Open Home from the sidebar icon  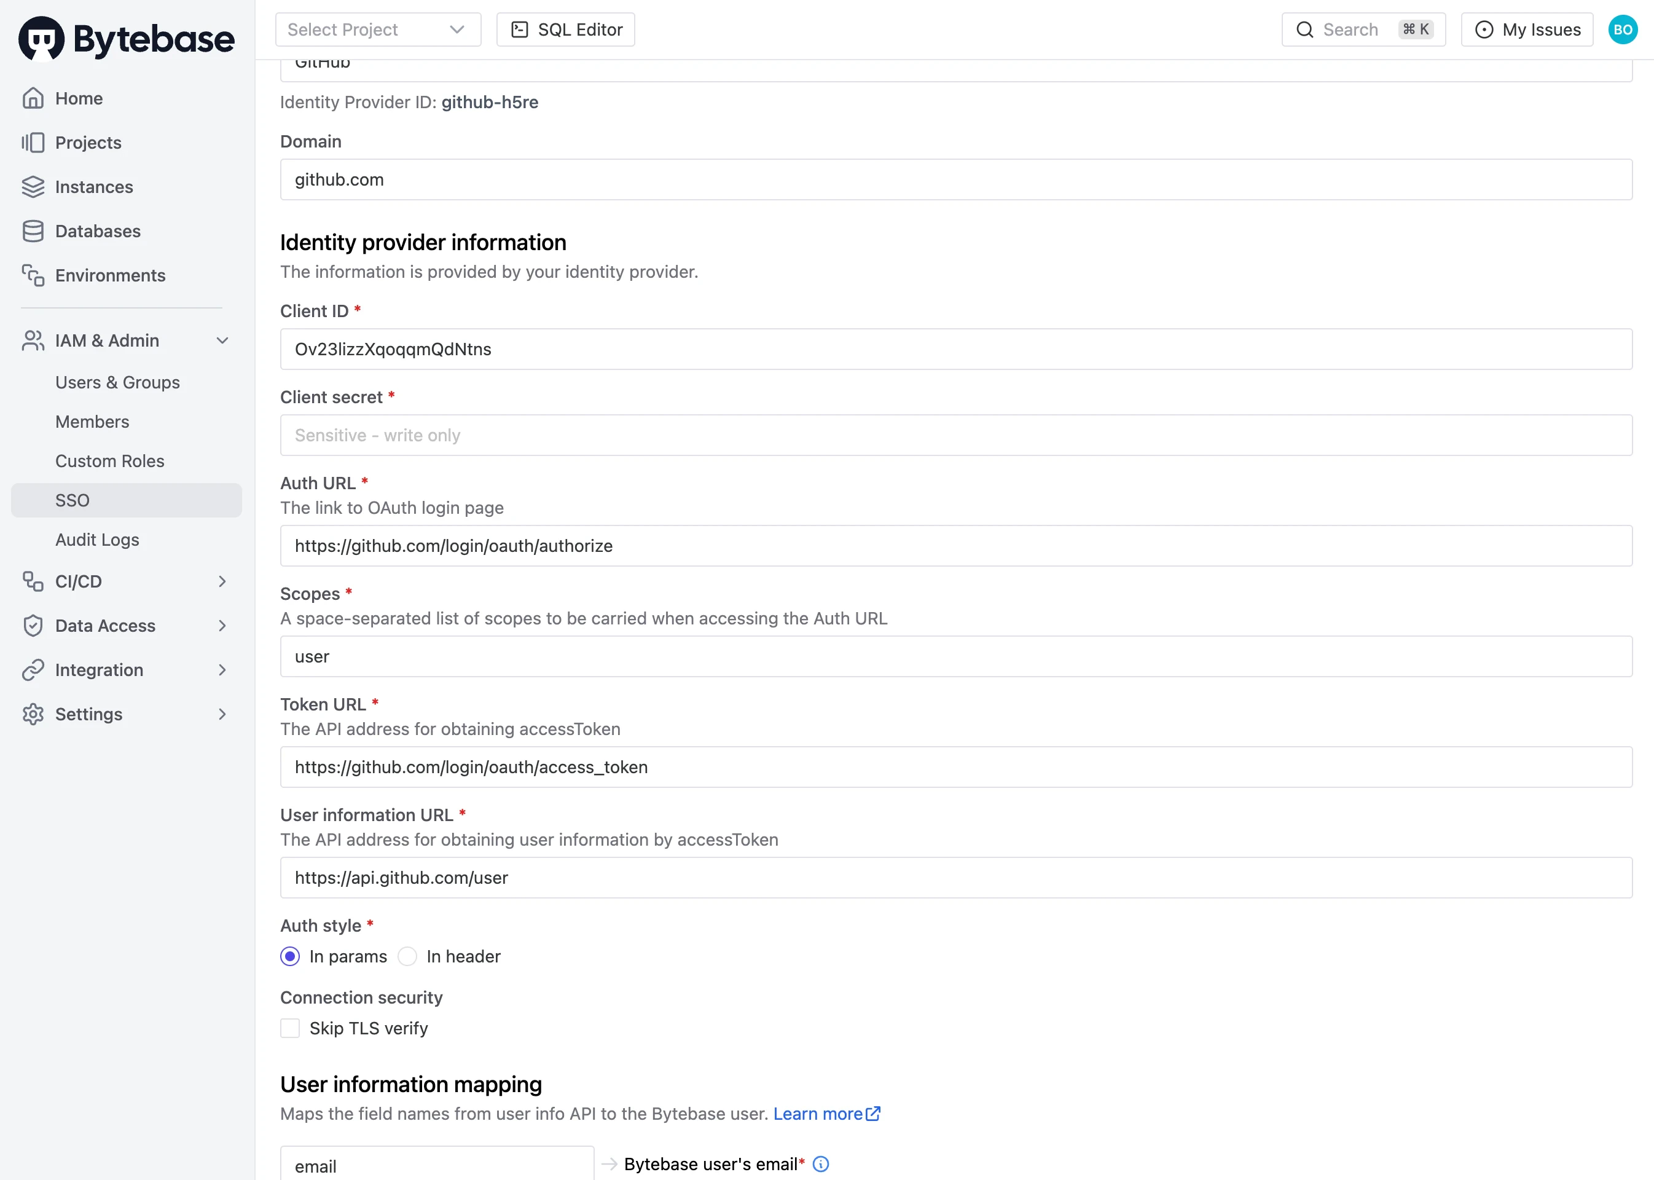(x=33, y=98)
